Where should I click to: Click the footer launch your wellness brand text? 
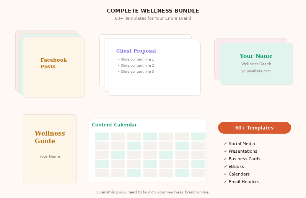(x=153, y=192)
